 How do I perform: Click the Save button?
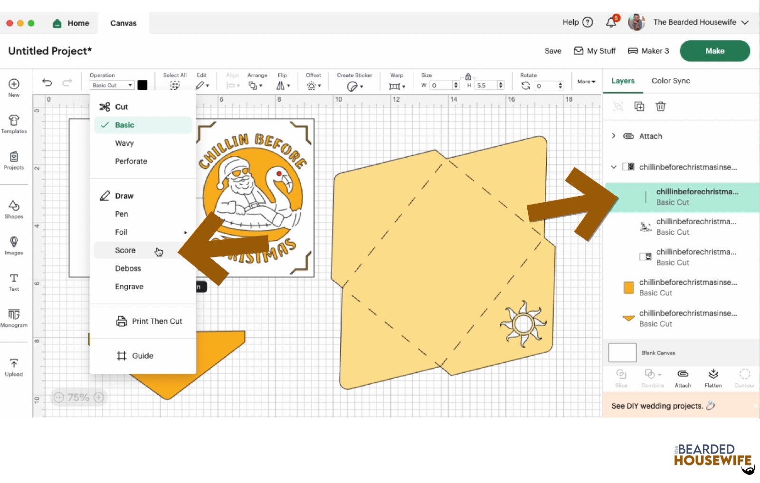pos(553,51)
